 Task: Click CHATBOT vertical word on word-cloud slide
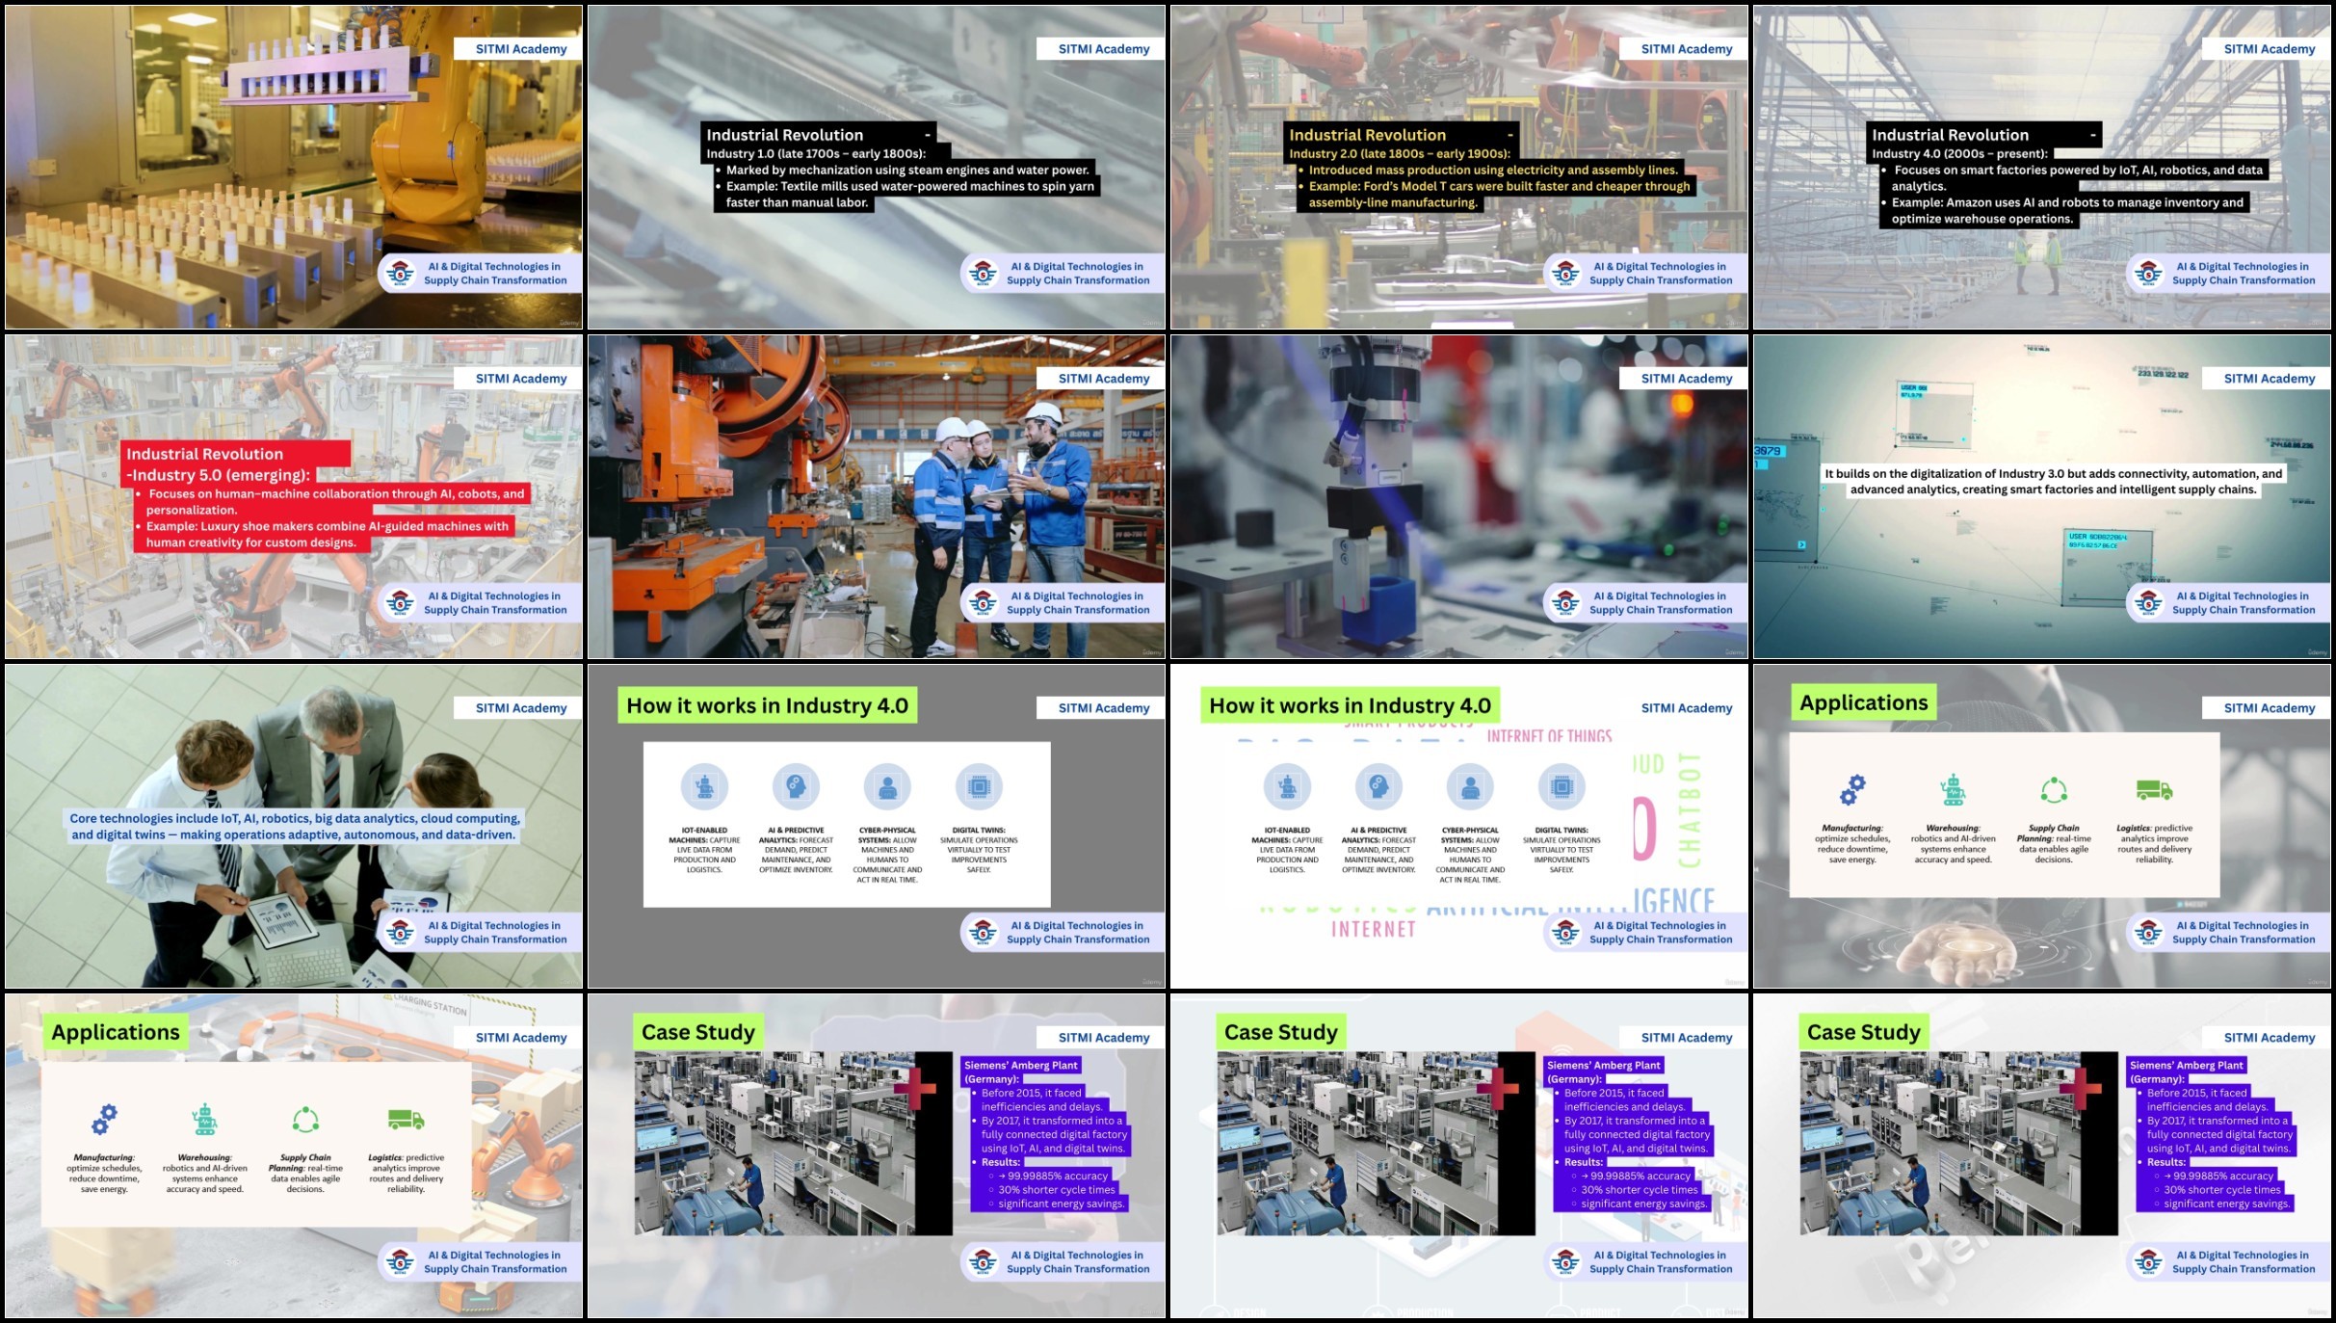1690,809
